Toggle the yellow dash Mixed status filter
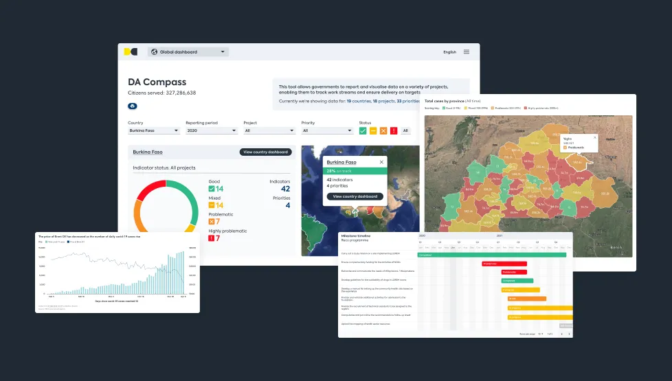Viewport: 672px width, 381px height. tap(373, 130)
